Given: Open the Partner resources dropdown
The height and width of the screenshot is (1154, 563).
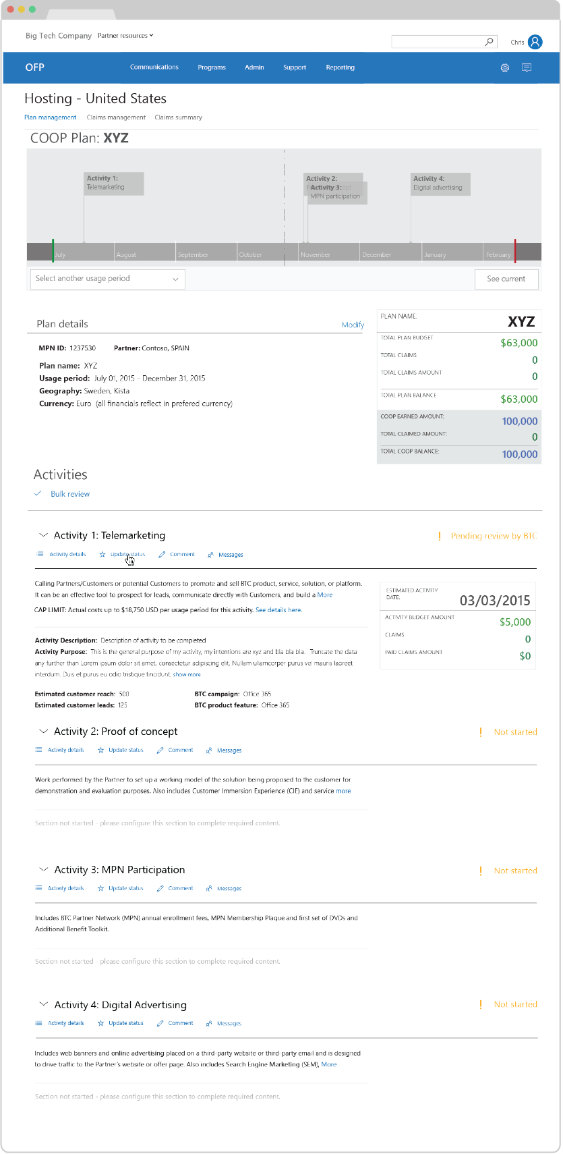Looking at the screenshot, I should coord(125,36).
